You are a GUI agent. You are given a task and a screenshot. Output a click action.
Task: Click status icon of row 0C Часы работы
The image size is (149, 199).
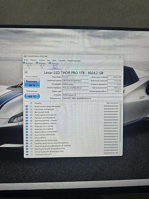(27, 138)
